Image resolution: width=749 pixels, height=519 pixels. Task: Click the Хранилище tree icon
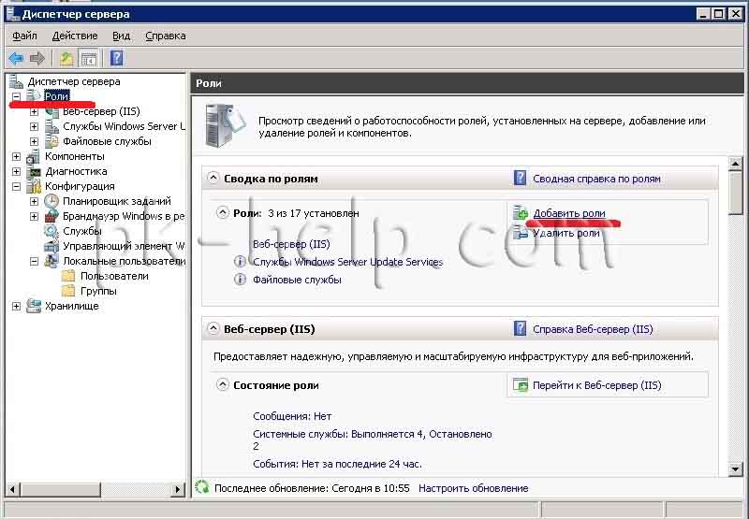pos(34,306)
